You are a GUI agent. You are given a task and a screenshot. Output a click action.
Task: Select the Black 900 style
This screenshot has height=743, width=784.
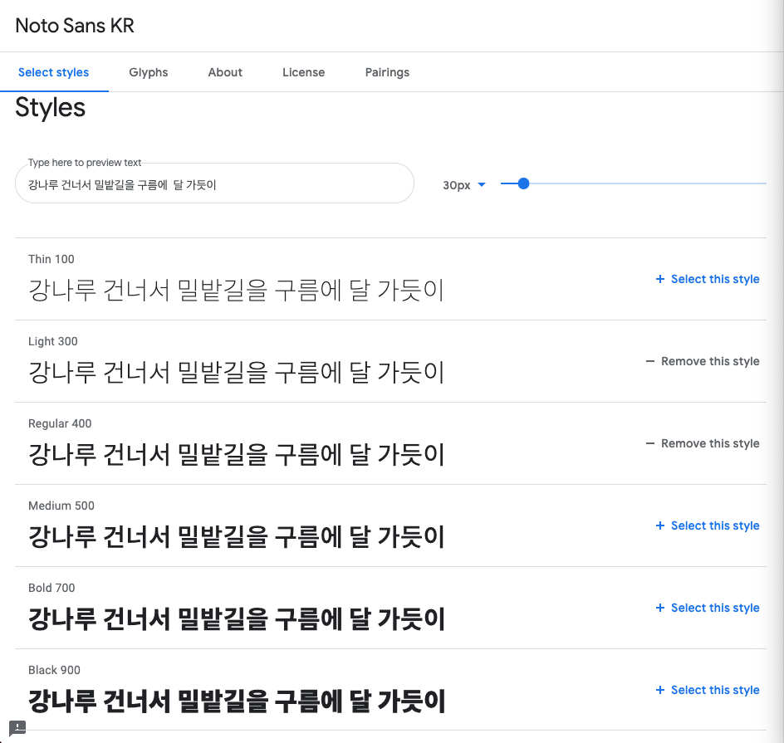pyautogui.click(x=708, y=690)
